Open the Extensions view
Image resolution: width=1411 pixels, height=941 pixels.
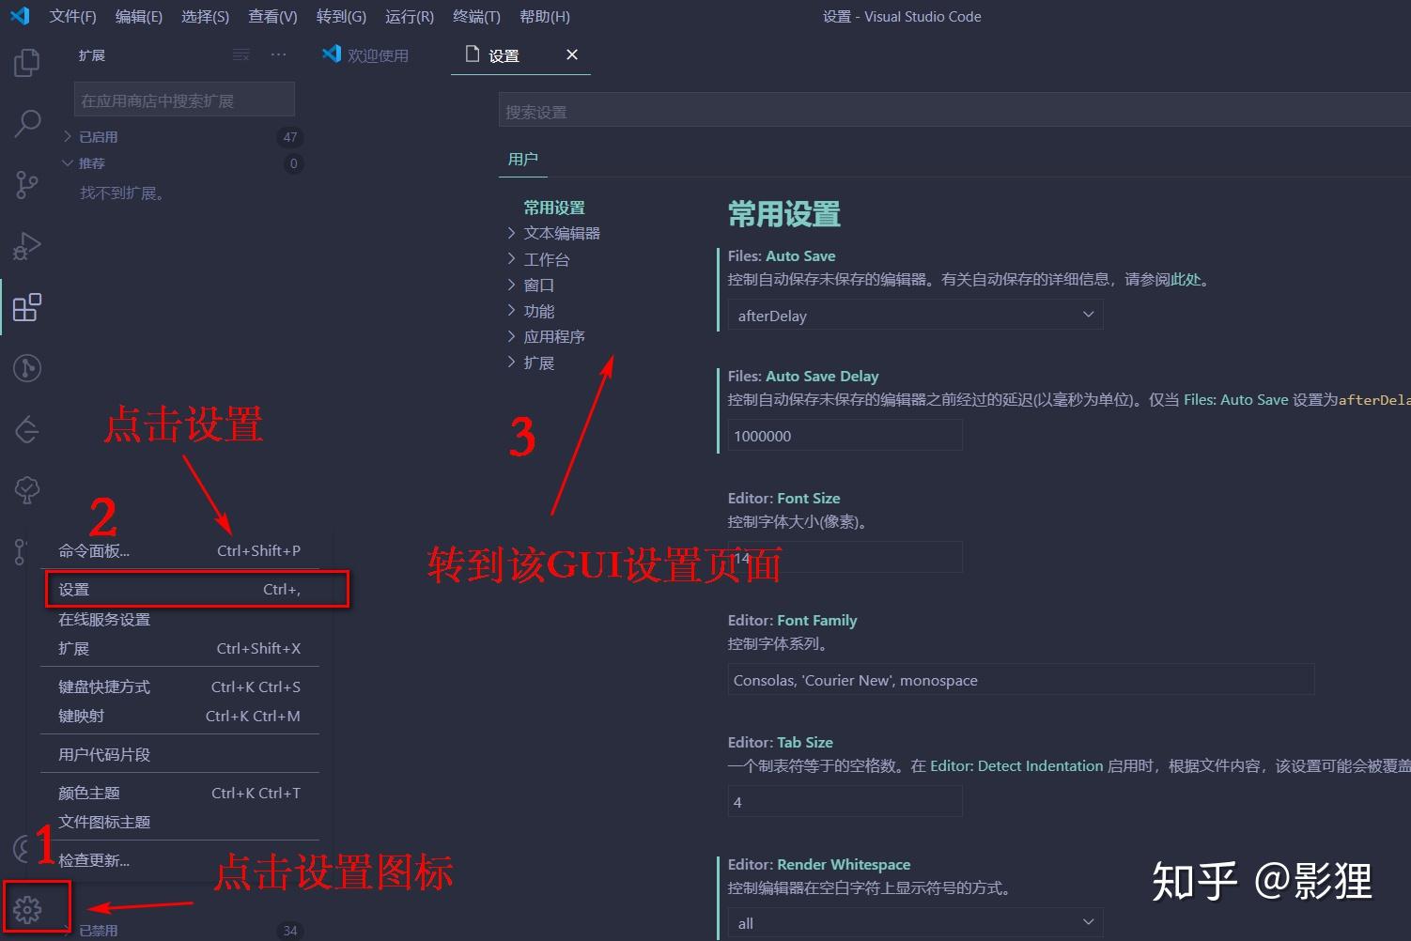[x=26, y=306]
